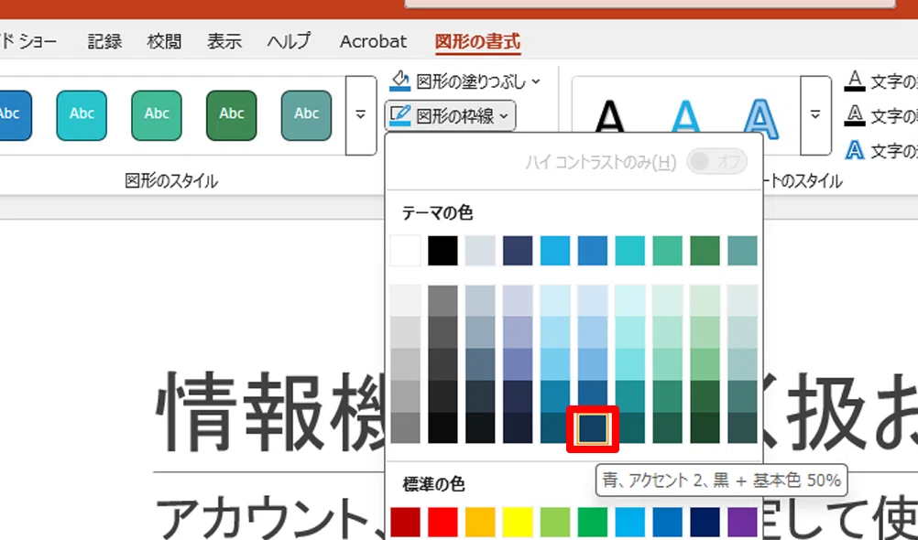Viewport: 918px width, 540px height.
Task: Pick the dark green theme color swatch
Action: click(705, 251)
